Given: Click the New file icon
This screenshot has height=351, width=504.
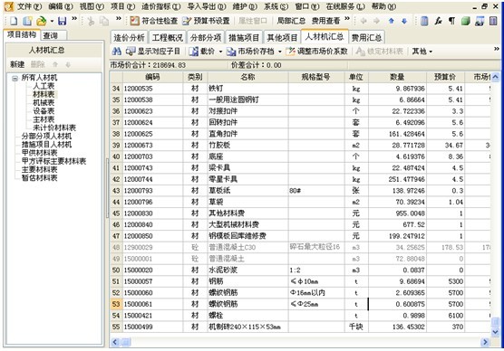Looking at the screenshot, I should [x=14, y=21].
